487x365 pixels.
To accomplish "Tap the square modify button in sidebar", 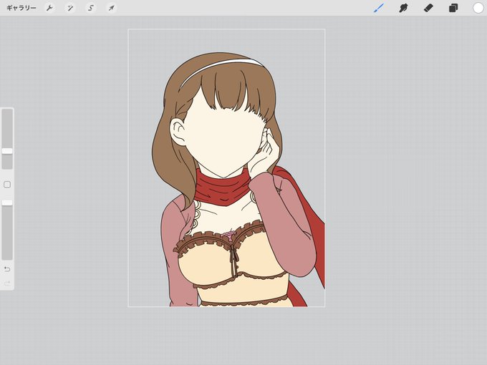I will [x=7, y=185].
